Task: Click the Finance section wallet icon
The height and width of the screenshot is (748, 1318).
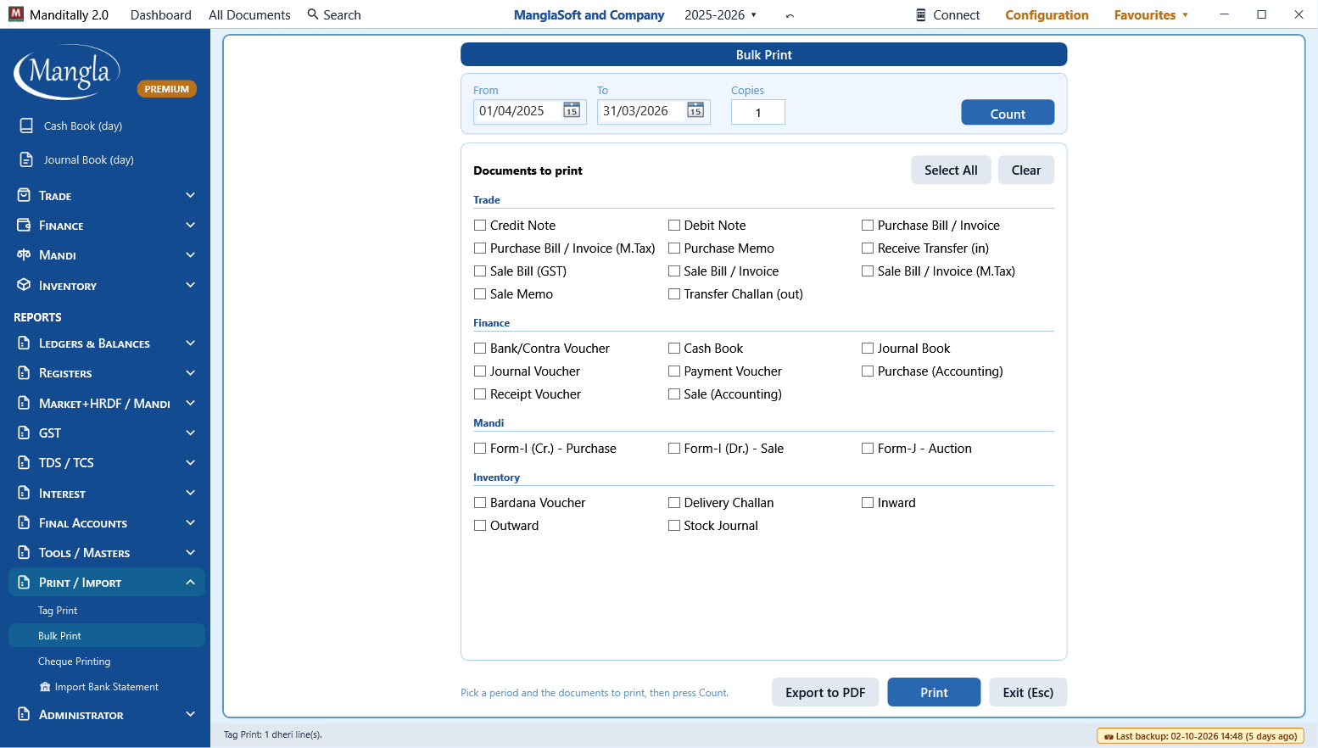Action: [24, 225]
